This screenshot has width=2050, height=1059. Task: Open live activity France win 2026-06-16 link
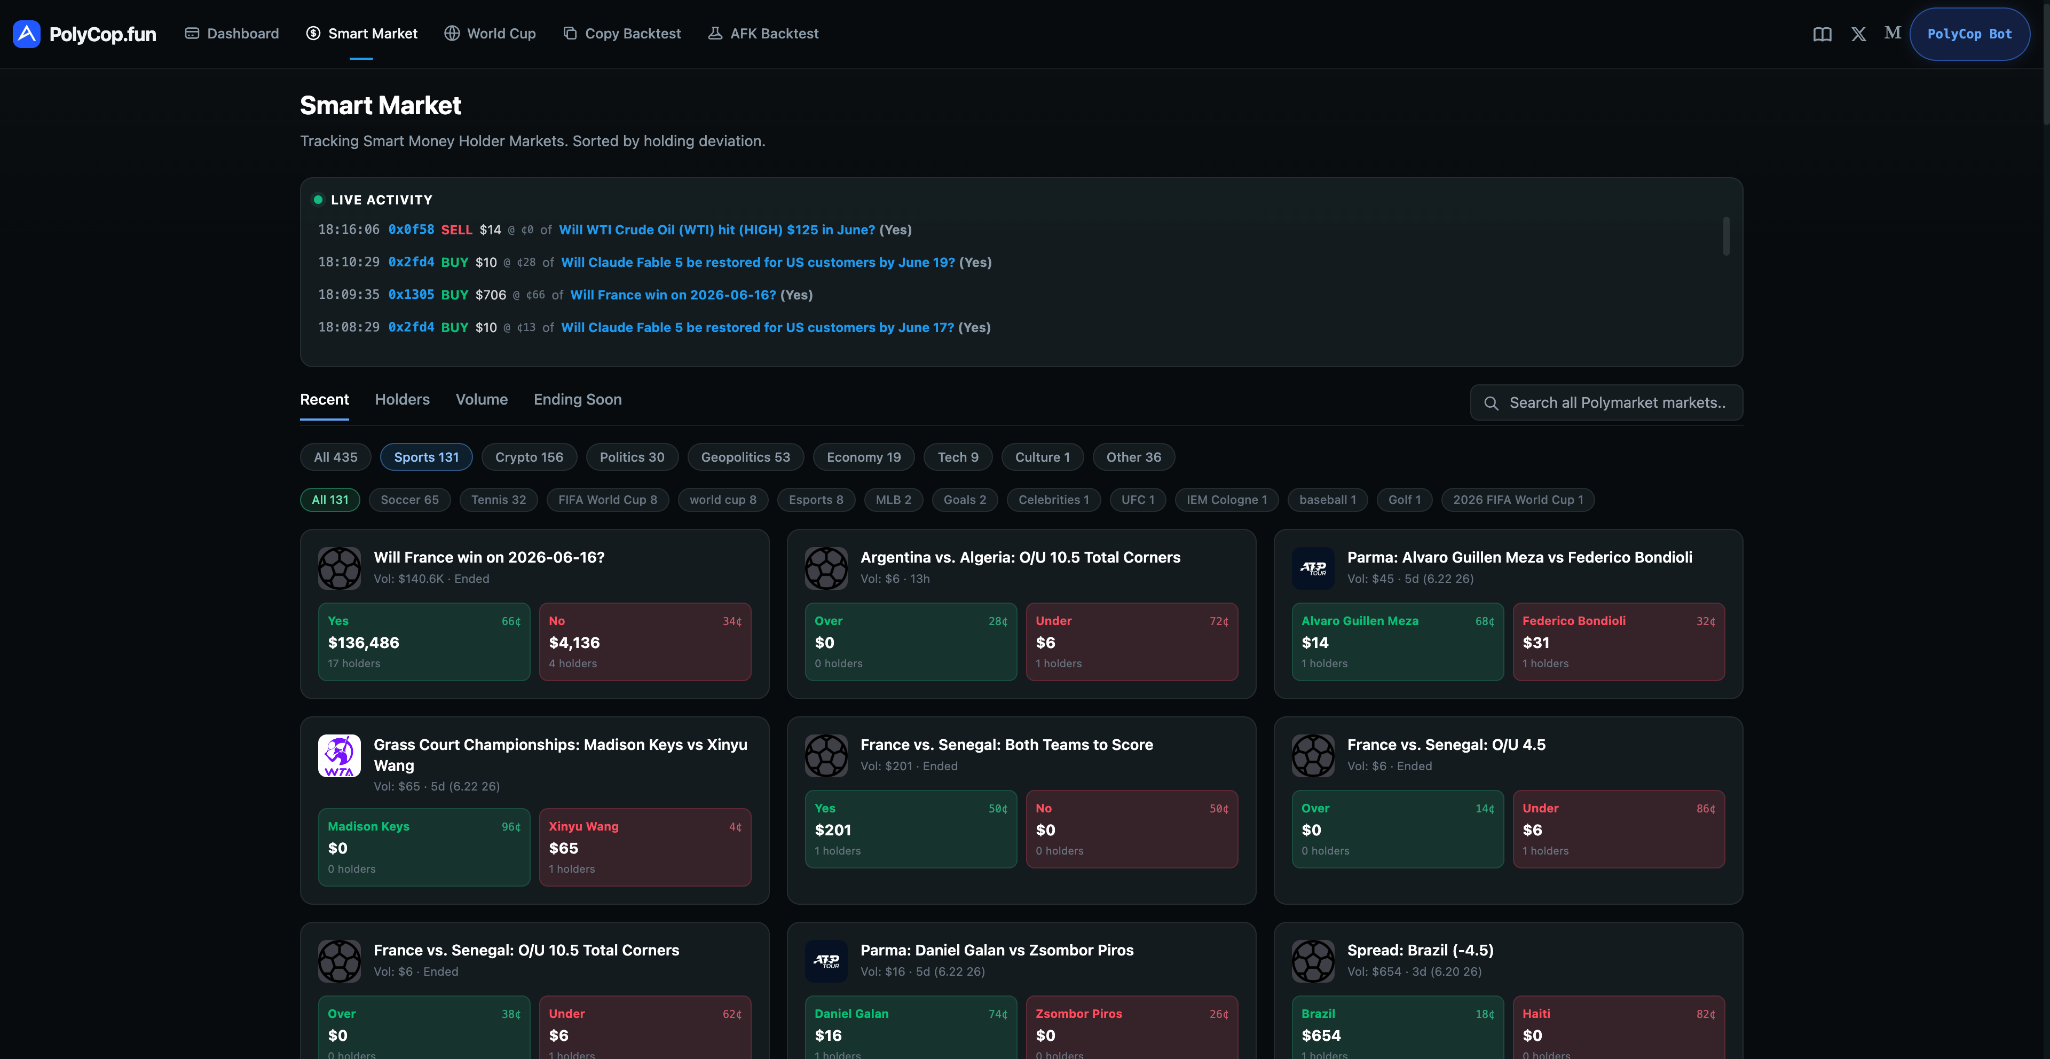click(x=673, y=295)
